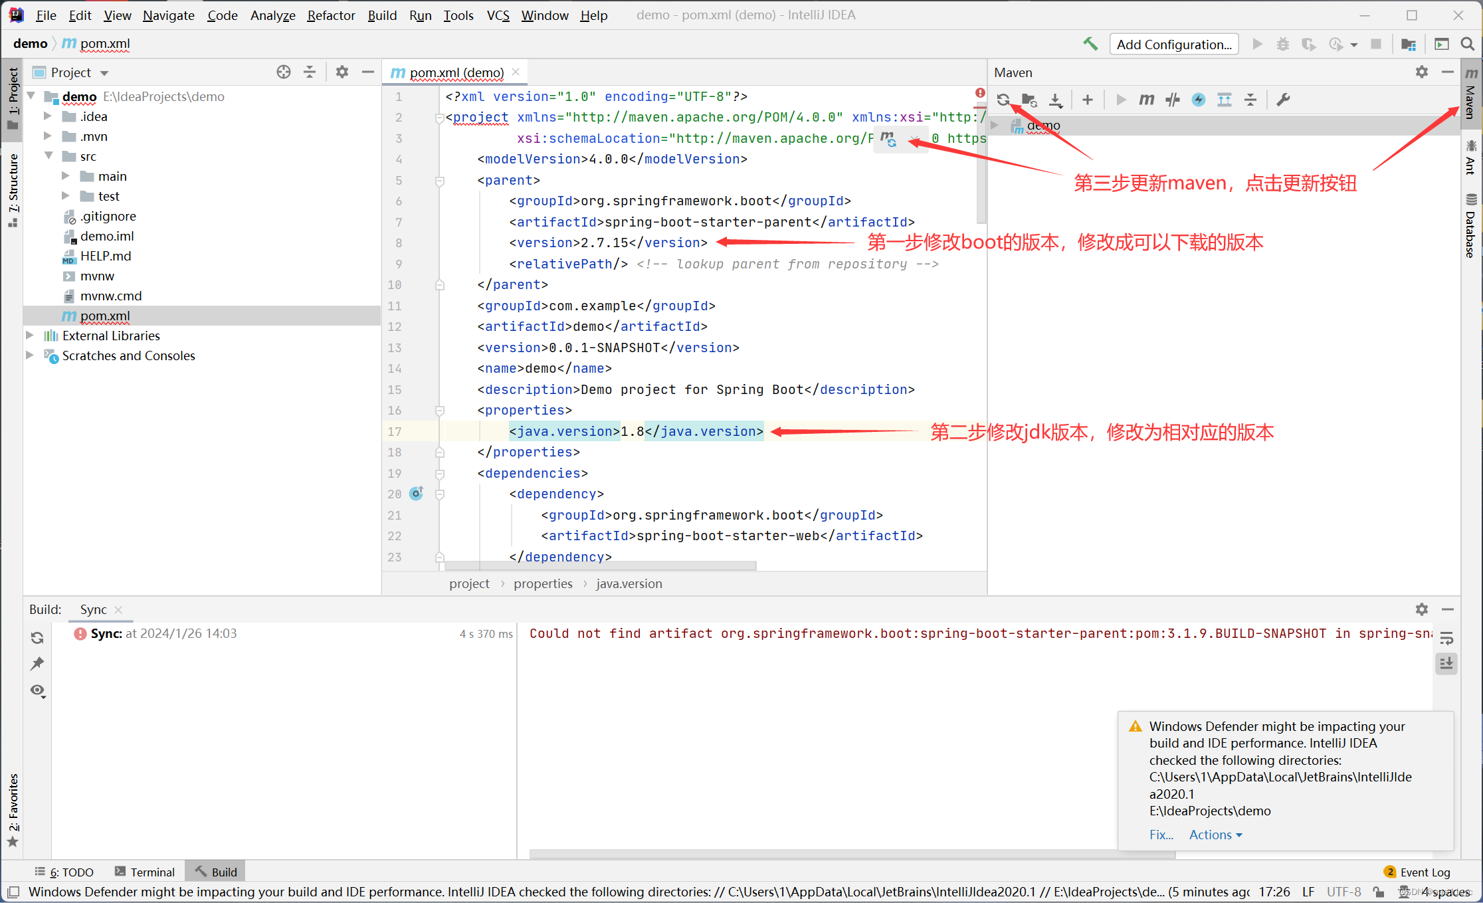Viewport: 1483px width, 903px height.
Task: Click the Maven Reimport All Projects icon
Action: pos(1003,100)
